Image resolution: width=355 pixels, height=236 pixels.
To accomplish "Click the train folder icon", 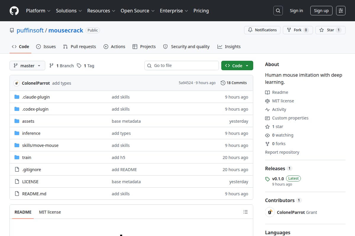I will [x=17, y=158].
